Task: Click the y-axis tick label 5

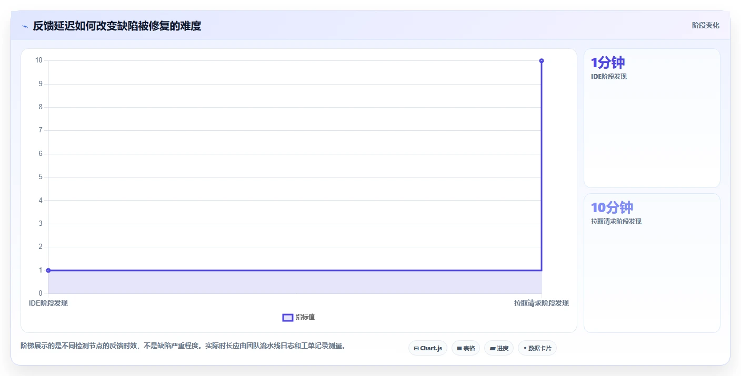Action: pos(40,177)
